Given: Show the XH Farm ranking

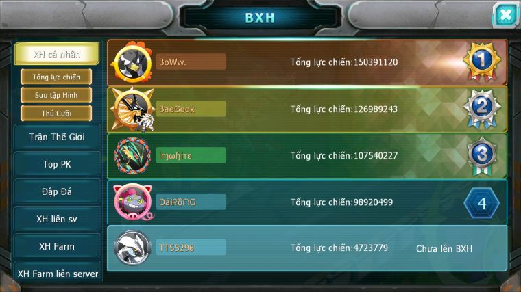Looking at the screenshot, I should pyautogui.click(x=57, y=246).
